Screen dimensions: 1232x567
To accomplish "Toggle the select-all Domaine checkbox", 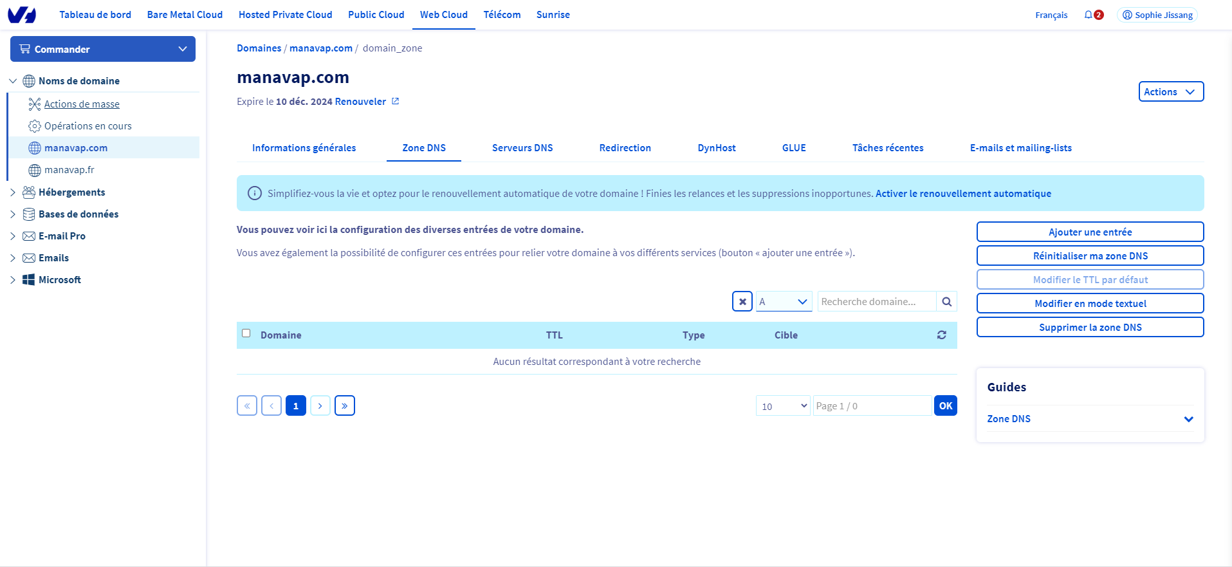I will click(246, 333).
